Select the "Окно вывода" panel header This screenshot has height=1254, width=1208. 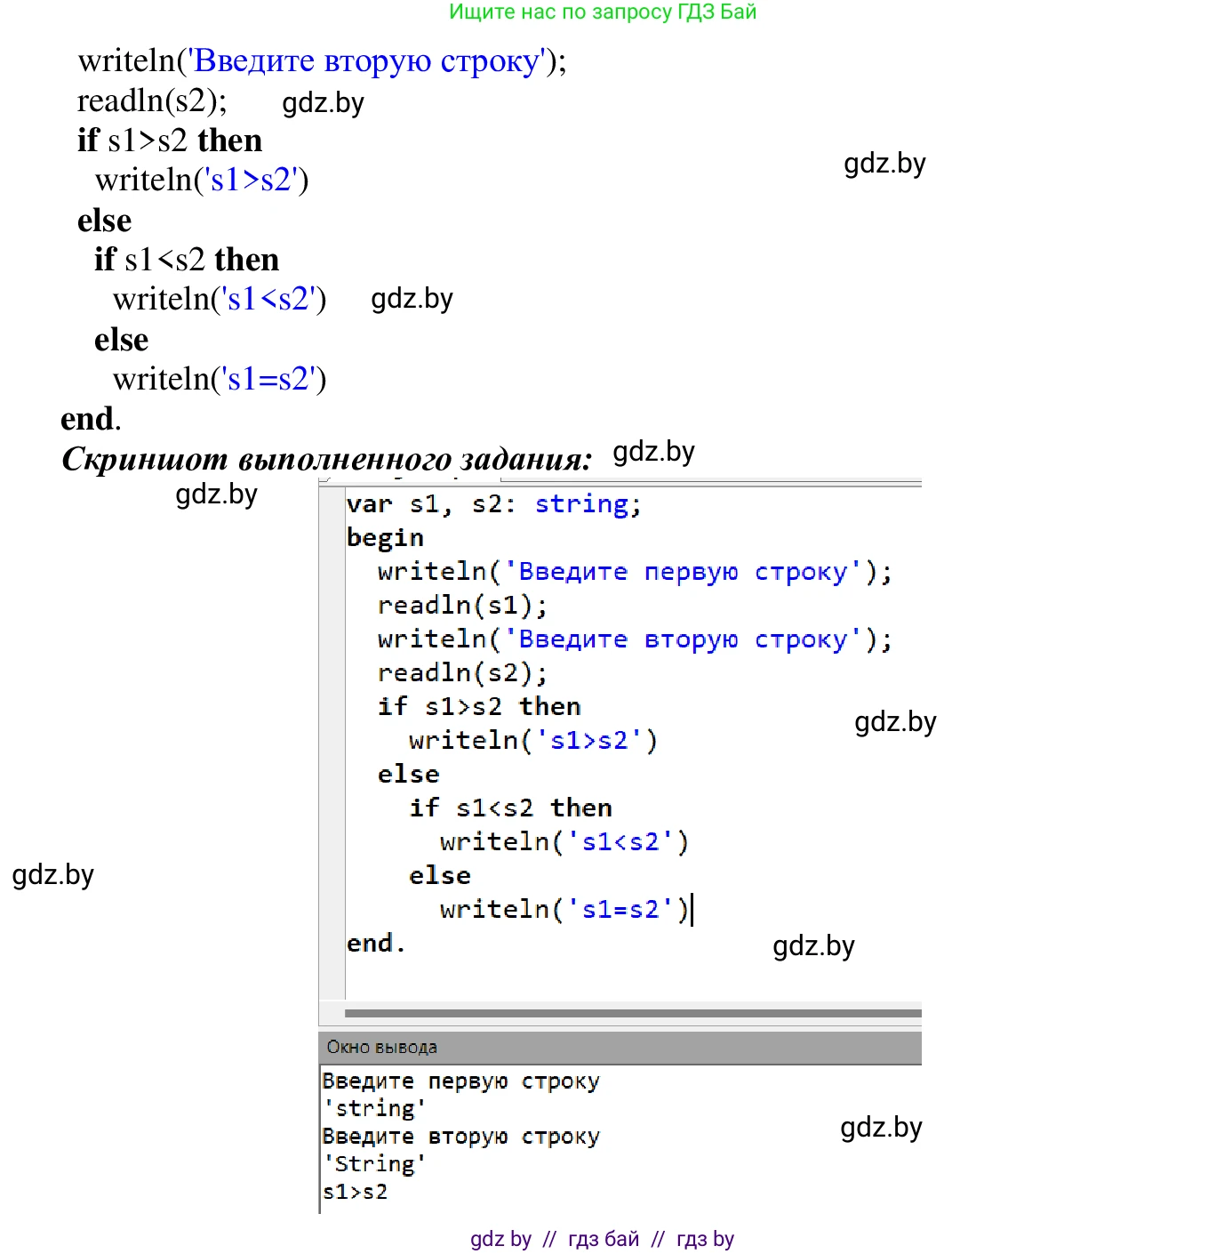(382, 1047)
